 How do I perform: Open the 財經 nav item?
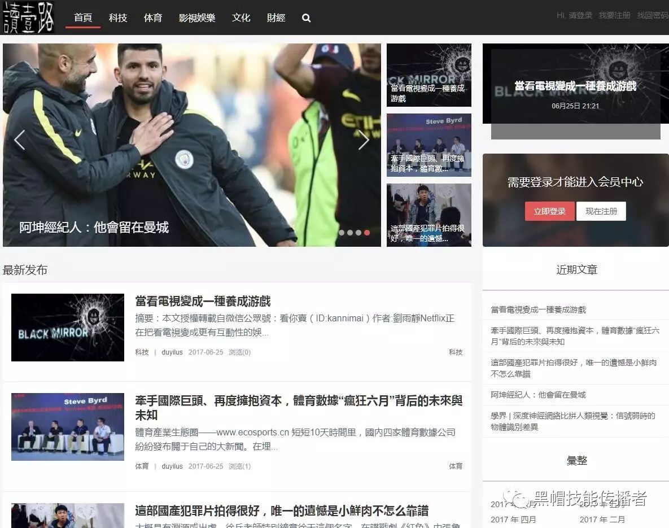pos(276,18)
